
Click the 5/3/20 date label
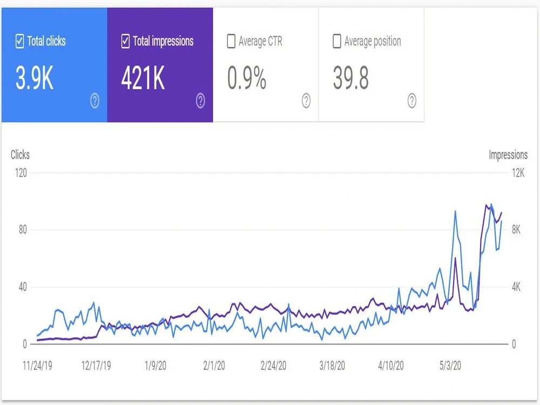click(450, 366)
